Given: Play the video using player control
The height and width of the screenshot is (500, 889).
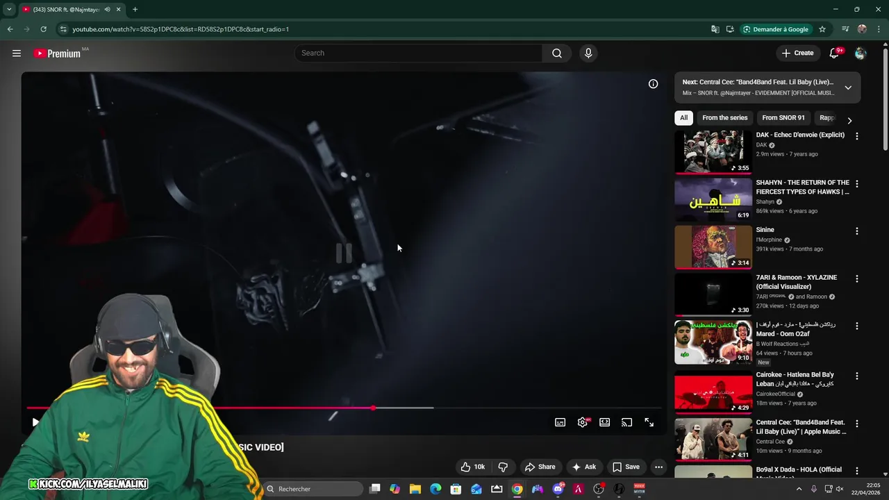Looking at the screenshot, I should (35, 422).
